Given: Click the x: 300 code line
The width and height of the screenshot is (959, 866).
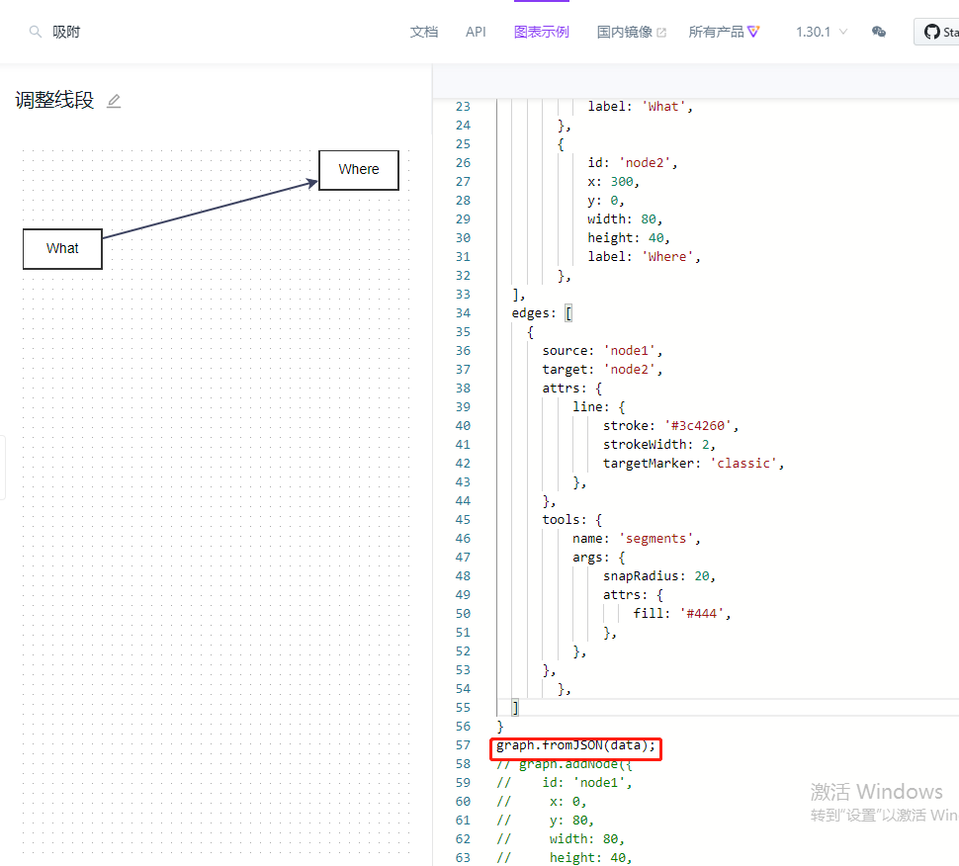Looking at the screenshot, I should (613, 182).
